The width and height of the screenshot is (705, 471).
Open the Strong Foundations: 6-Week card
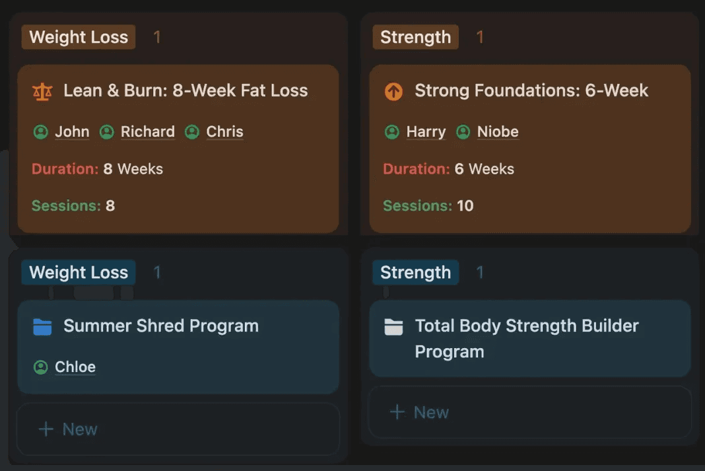pos(531,91)
